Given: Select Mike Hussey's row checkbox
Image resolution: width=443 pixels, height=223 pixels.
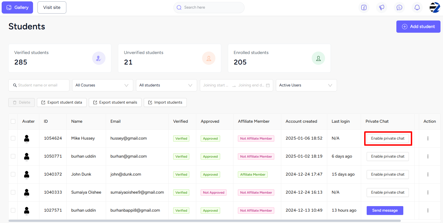Looking at the screenshot, I should (x=13, y=138).
